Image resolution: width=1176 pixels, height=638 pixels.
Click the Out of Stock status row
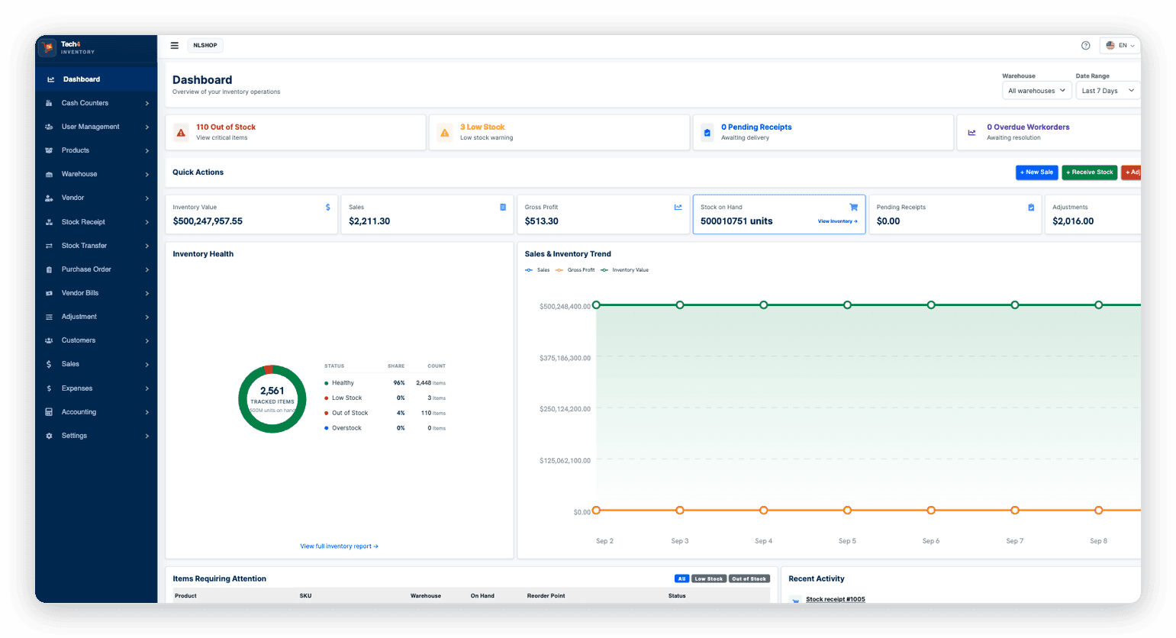pyautogui.click(x=385, y=413)
